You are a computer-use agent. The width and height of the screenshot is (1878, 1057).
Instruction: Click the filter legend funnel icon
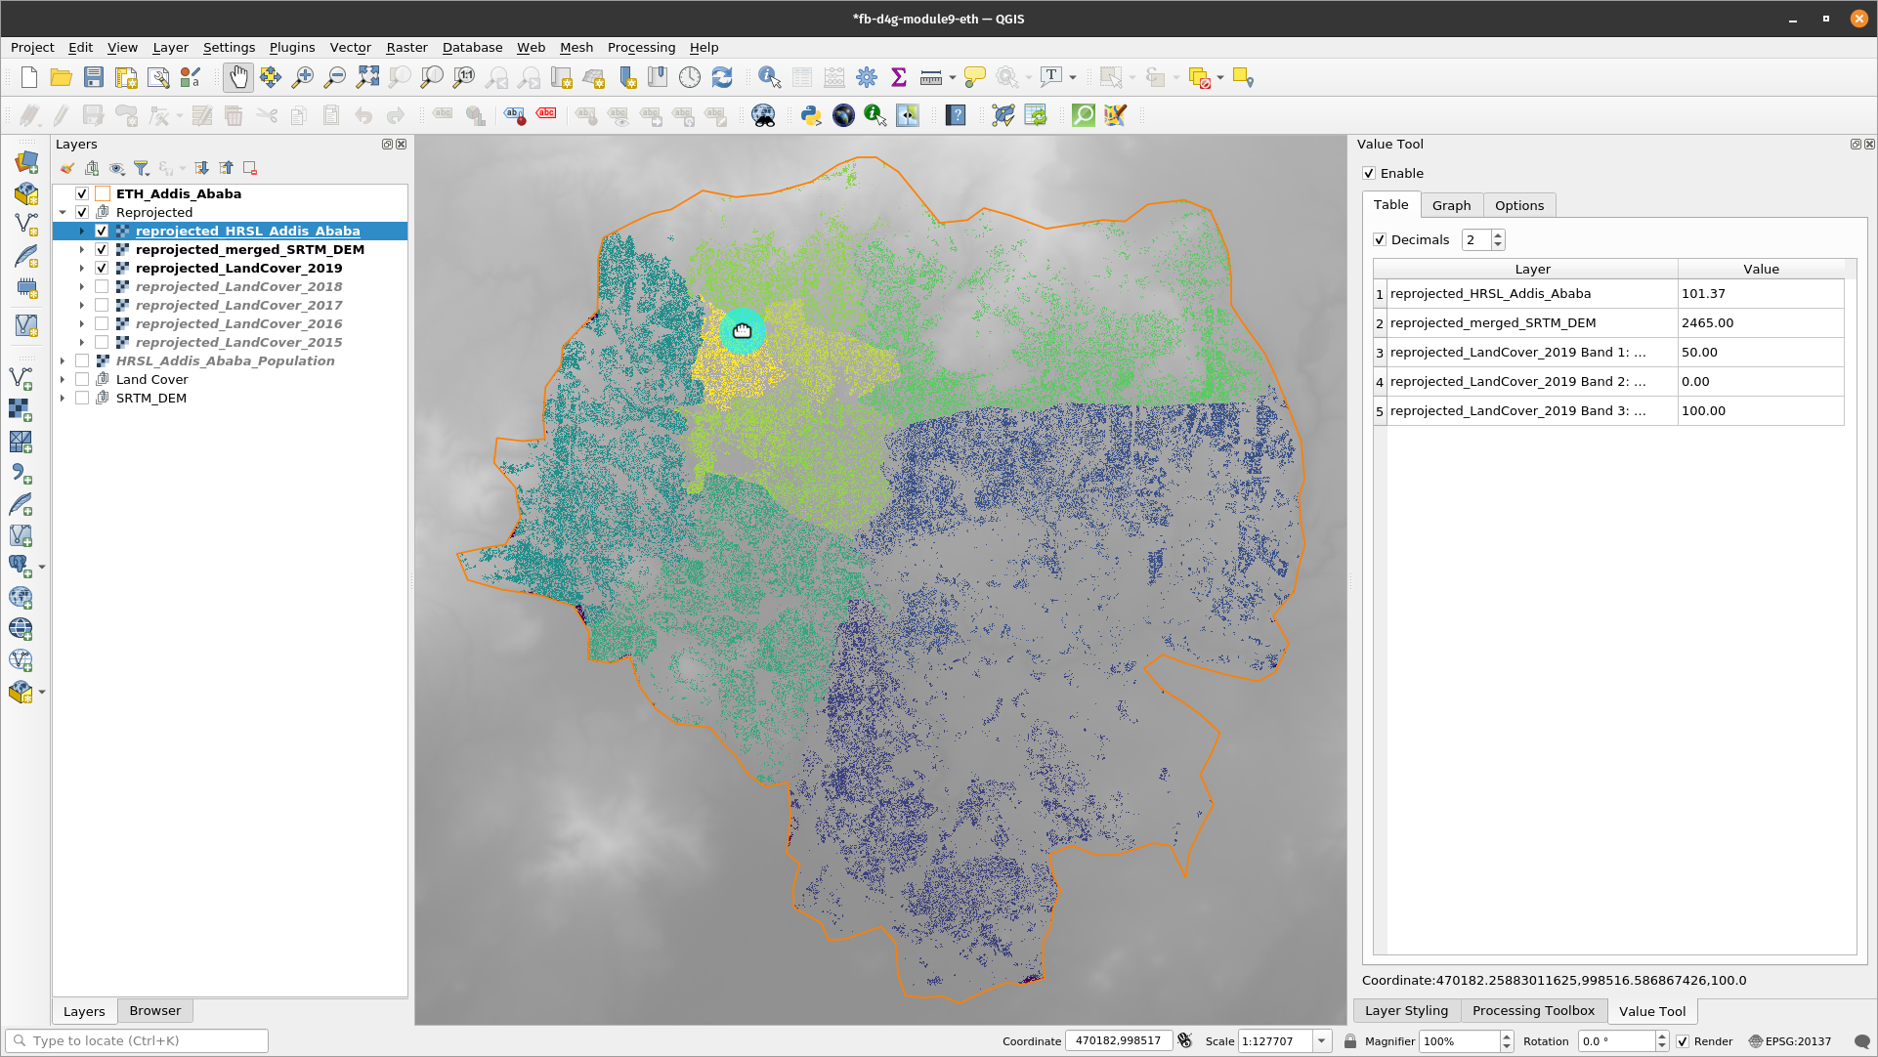click(x=142, y=168)
